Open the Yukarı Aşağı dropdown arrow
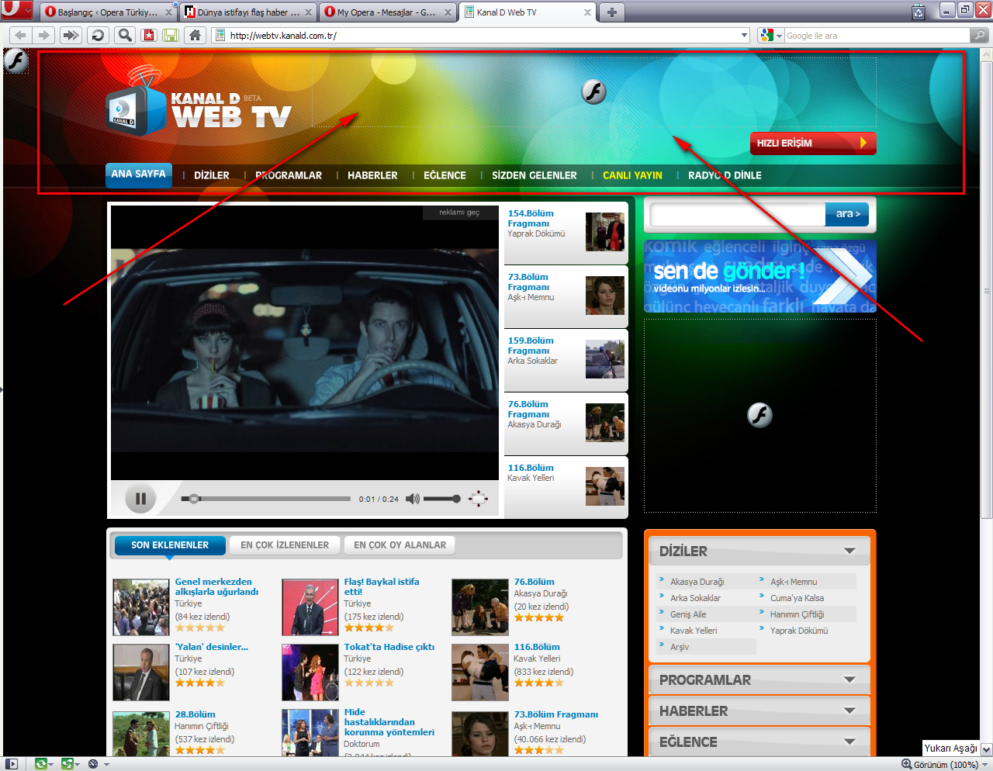Screen dimensions: 993x771 (x=986, y=749)
